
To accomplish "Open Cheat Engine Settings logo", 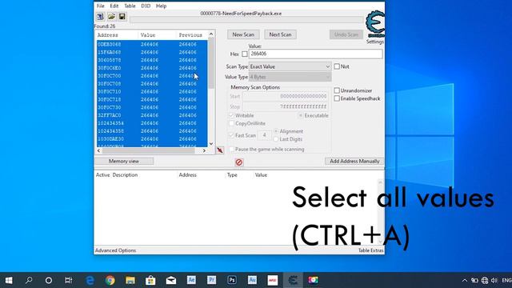I will pos(375,25).
